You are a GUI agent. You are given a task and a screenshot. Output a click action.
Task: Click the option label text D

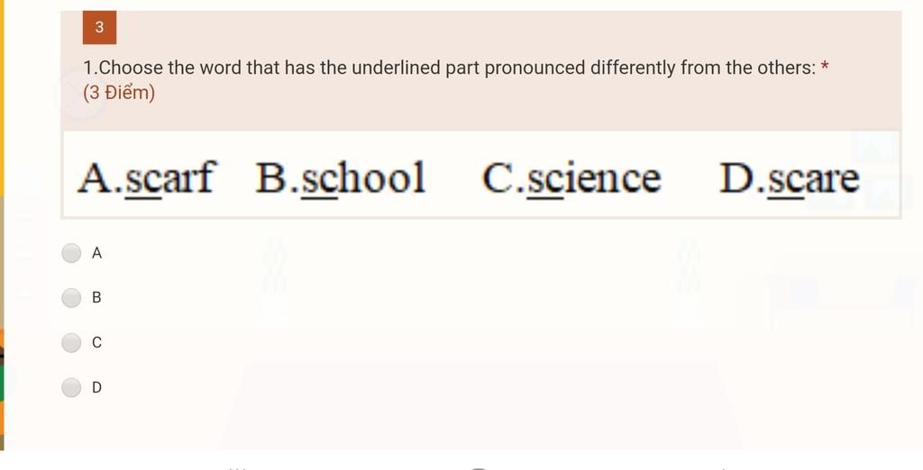point(96,387)
